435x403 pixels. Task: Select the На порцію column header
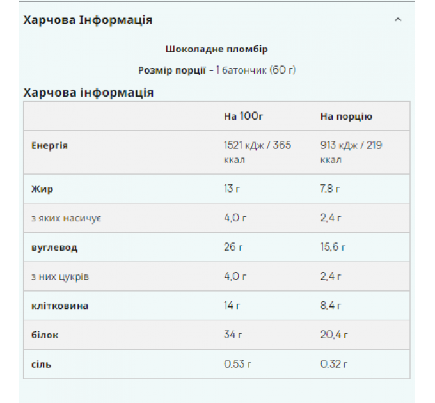[346, 116]
